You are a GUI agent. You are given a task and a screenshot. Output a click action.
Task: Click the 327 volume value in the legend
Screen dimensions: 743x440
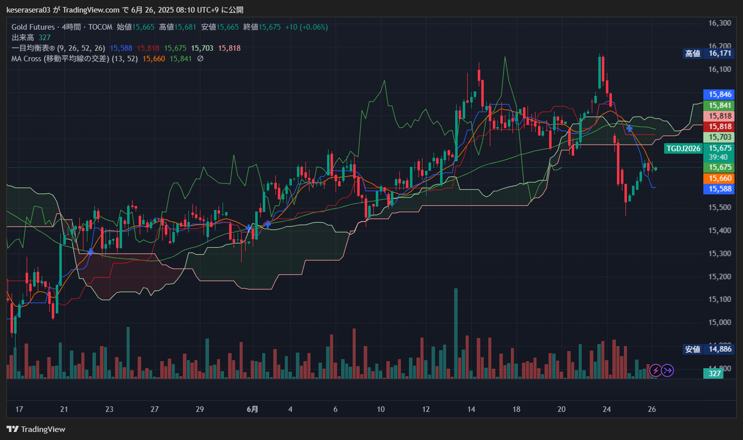pos(45,38)
